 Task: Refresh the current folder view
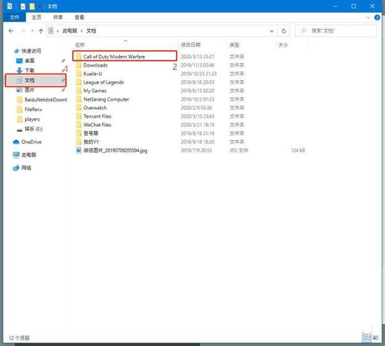pyautogui.click(x=284, y=31)
